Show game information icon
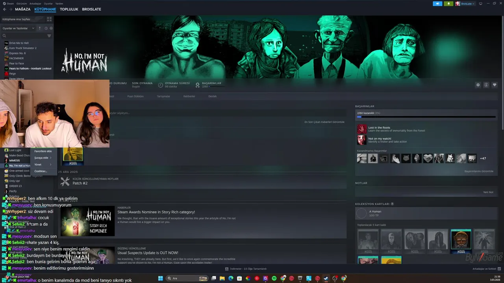This screenshot has height=283, width=504. (x=486, y=85)
